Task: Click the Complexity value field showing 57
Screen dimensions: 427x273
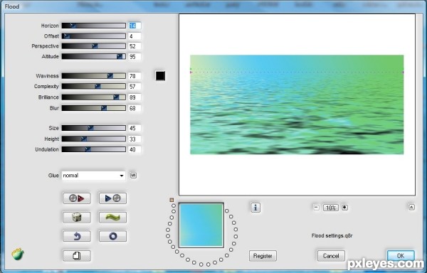Action: (x=135, y=87)
